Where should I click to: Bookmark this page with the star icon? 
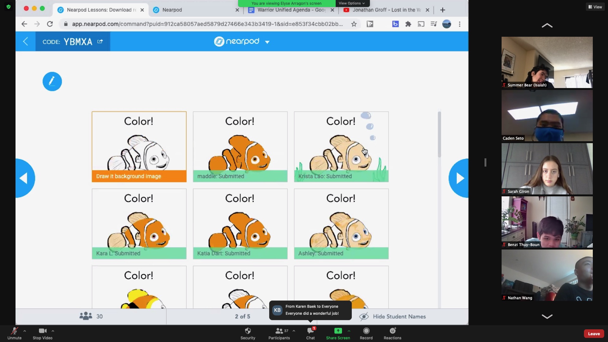pos(354,24)
